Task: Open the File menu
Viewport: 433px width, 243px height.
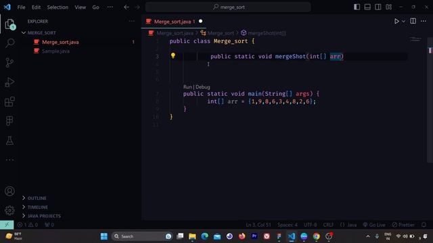Action: click(21, 7)
